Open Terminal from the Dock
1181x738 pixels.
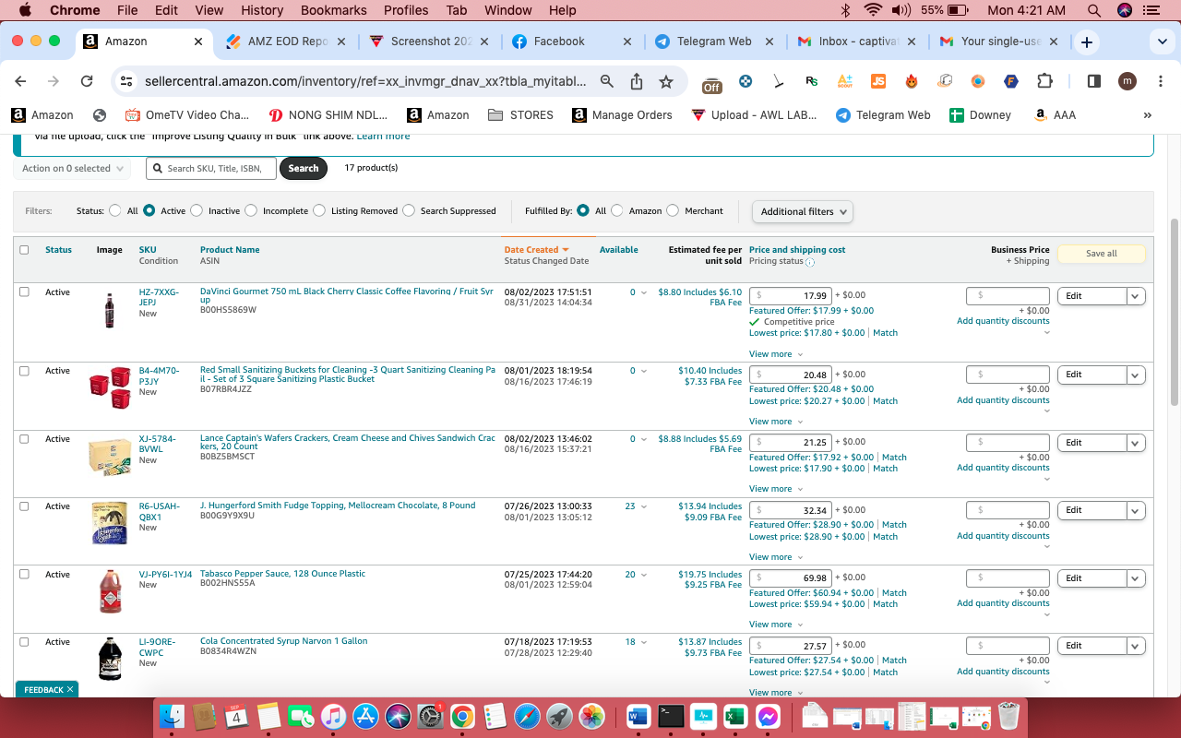coord(671,716)
